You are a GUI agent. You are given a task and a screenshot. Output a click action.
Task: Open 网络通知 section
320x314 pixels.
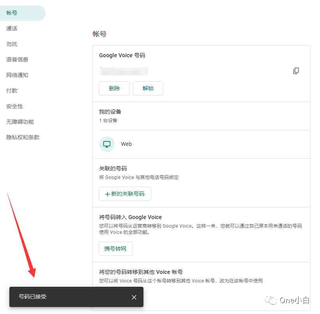(x=17, y=75)
